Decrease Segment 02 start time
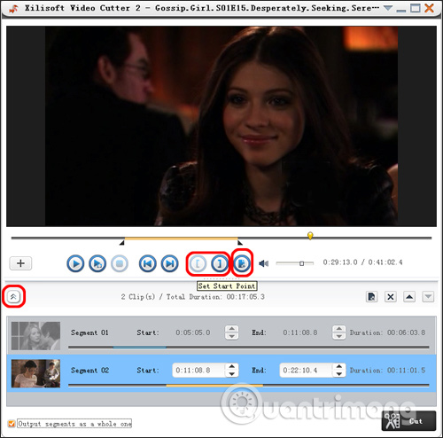This screenshot has height=438, width=443. point(232,374)
